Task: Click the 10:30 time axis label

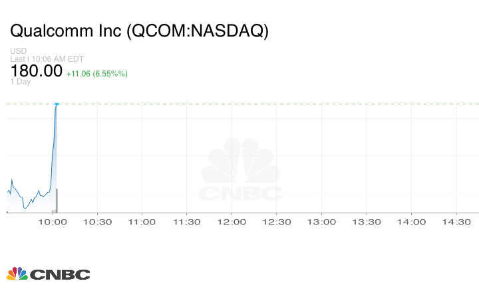Action: point(97,222)
